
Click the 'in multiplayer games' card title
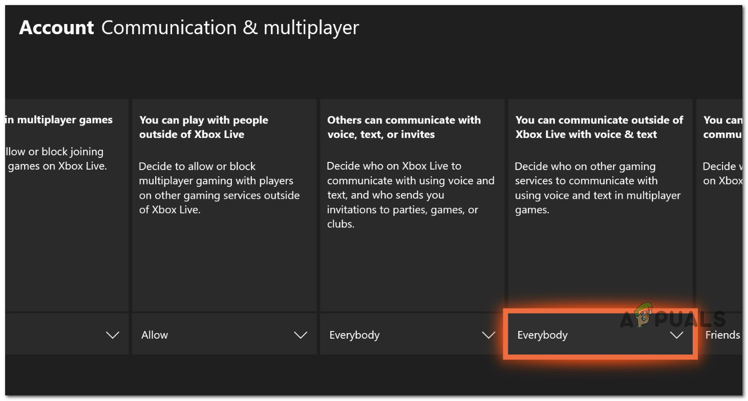tap(58, 120)
